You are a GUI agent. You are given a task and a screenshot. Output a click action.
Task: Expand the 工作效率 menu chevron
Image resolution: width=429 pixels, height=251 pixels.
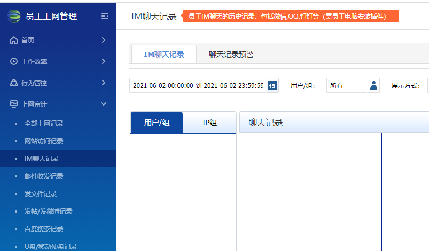[x=104, y=61]
